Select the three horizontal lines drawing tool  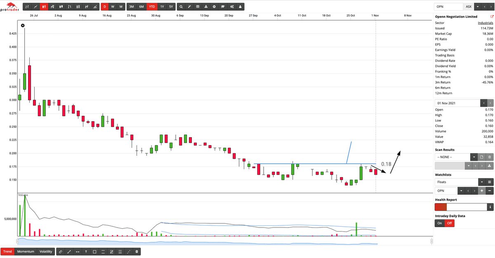click(x=120, y=251)
